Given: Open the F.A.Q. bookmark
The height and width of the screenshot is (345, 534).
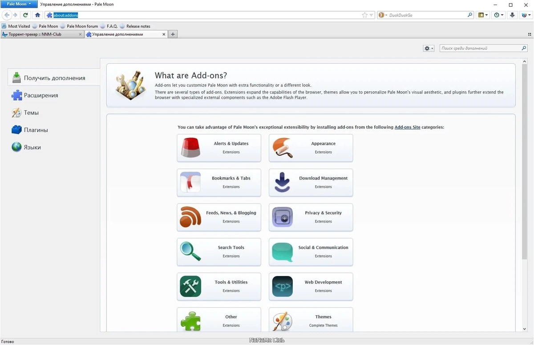Looking at the screenshot, I should (109, 26).
